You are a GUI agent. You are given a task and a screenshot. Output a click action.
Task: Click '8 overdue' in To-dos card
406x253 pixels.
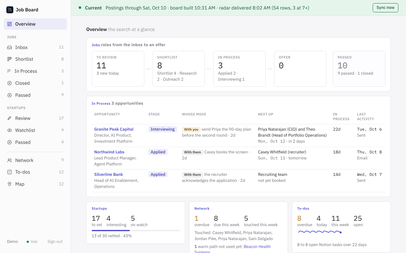[304, 221]
